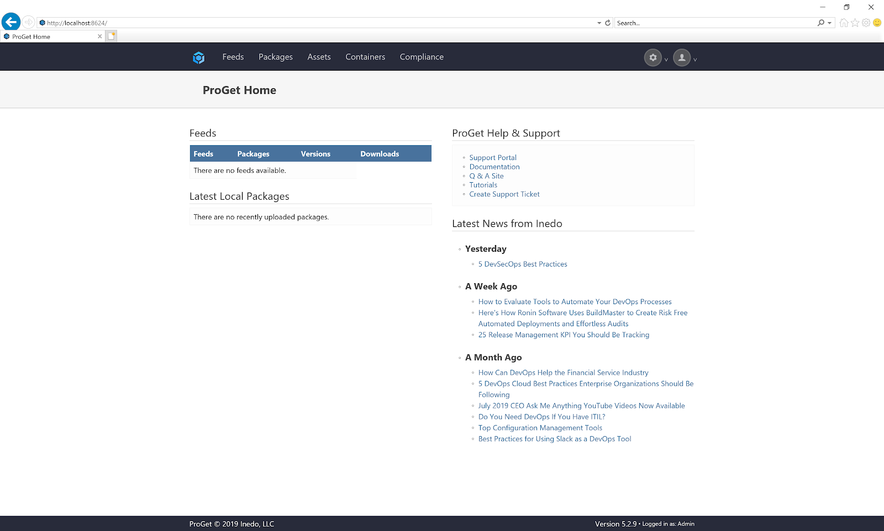Click the Versions column header
Viewport: 884px width, 531px height.
point(315,154)
